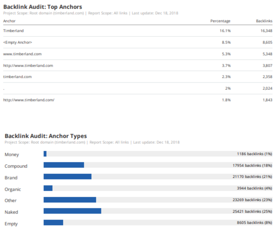Screen dimensions: 279x236
Task: Click the 'www.timberland.com' anchor text
Action: (x=22, y=54)
